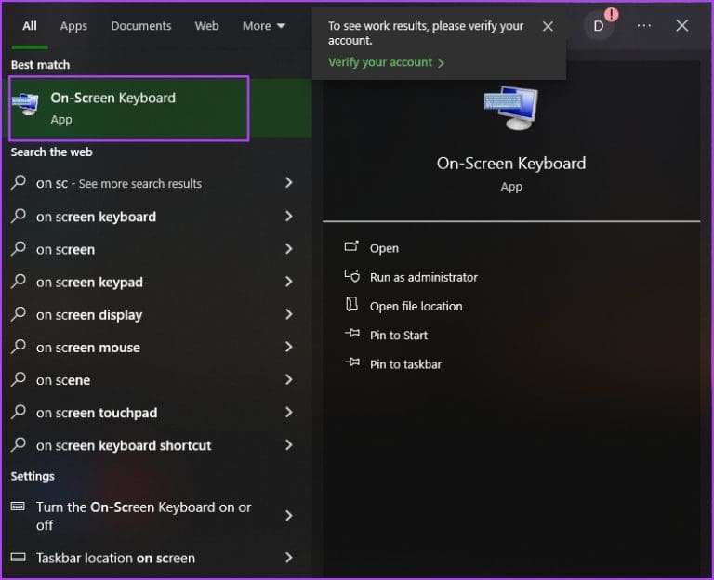Click the Open icon in the right panel

tap(351, 247)
